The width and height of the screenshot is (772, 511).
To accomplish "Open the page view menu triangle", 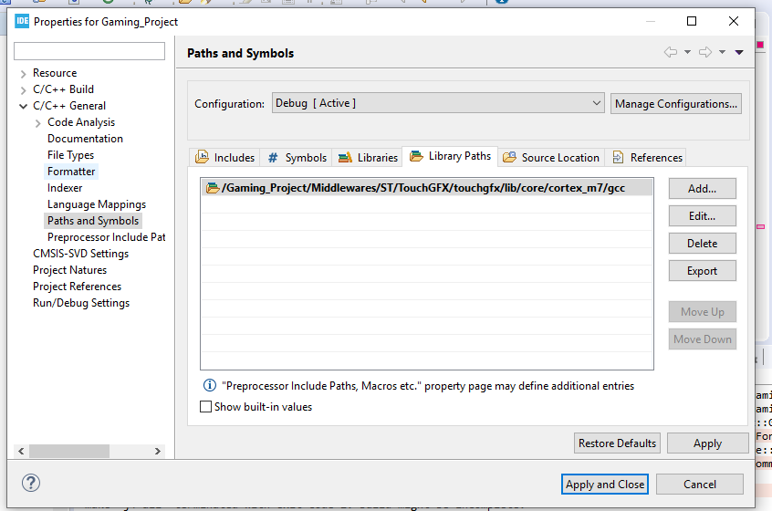I will (739, 52).
